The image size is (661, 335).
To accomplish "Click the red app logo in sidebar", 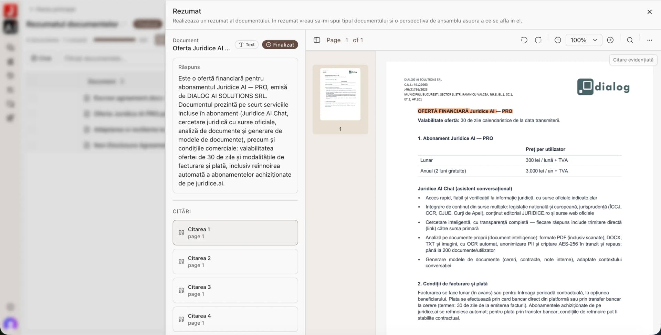I will (x=10, y=10).
